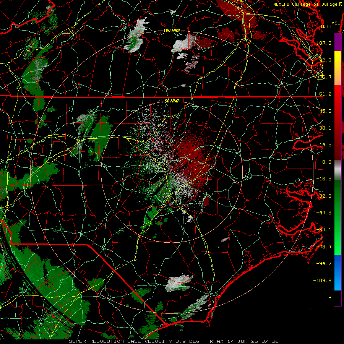This screenshot has height=344, width=344.
Task: Pick the green segment of the colorbar
Action: coord(338,217)
